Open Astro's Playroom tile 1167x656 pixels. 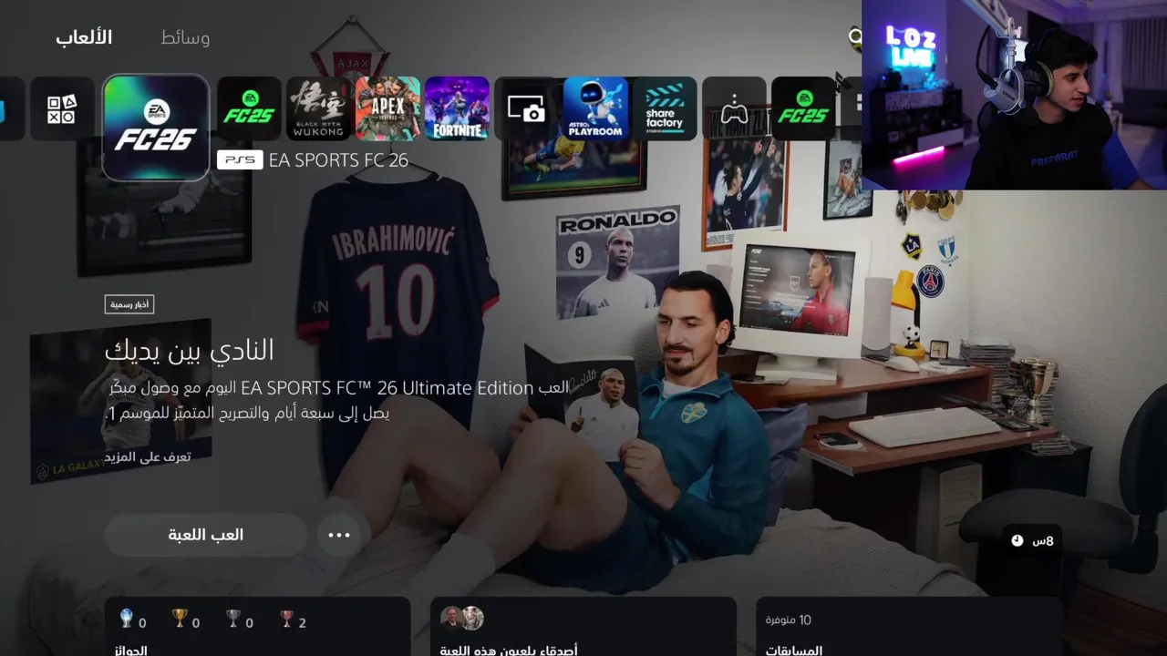pos(595,108)
